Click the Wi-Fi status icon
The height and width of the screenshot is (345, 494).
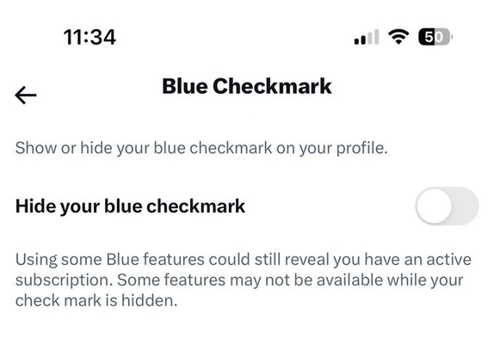398,37
